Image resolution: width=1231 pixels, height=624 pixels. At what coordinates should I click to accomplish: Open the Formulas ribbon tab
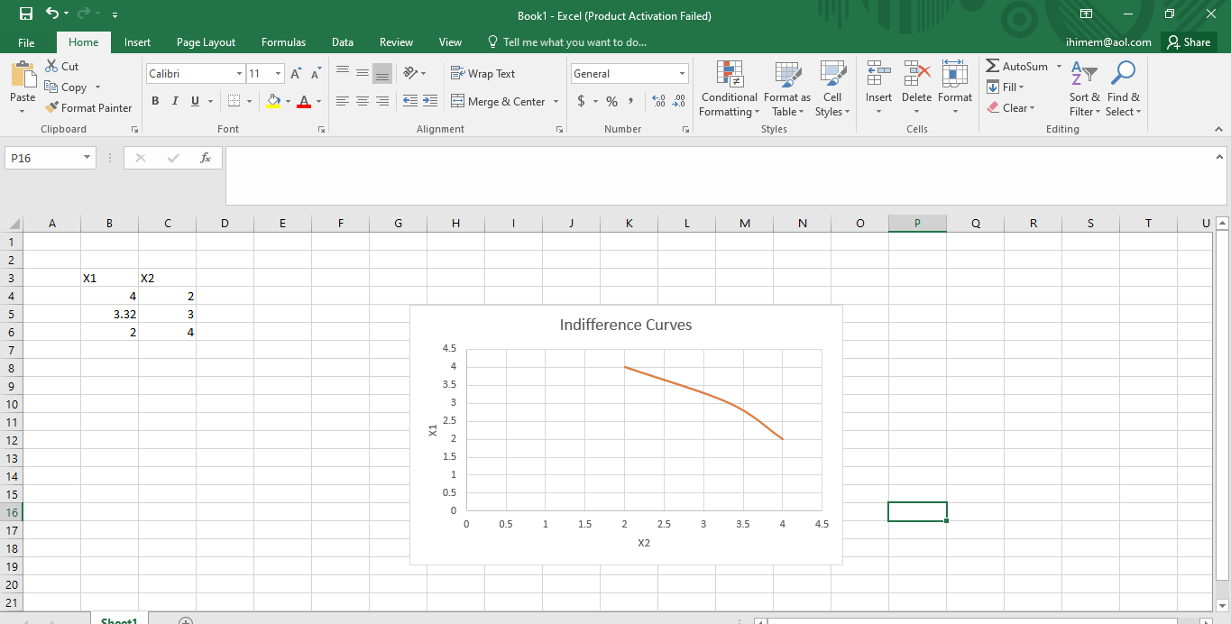point(283,42)
